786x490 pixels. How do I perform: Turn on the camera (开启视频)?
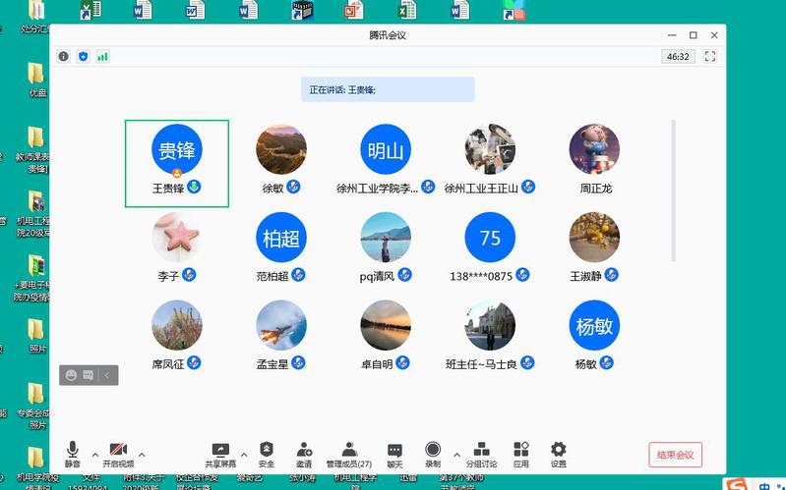[x=117, y=454]
